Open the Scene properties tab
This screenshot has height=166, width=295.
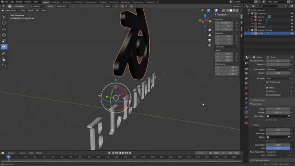[246, 83]
